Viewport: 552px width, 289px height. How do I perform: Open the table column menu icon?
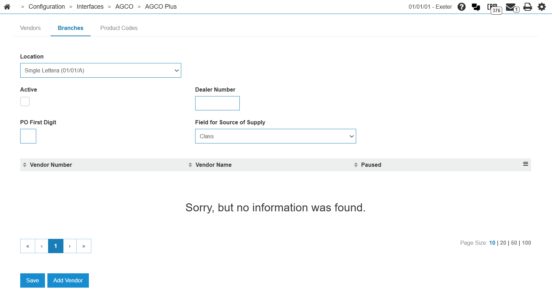tap(526, 164)
